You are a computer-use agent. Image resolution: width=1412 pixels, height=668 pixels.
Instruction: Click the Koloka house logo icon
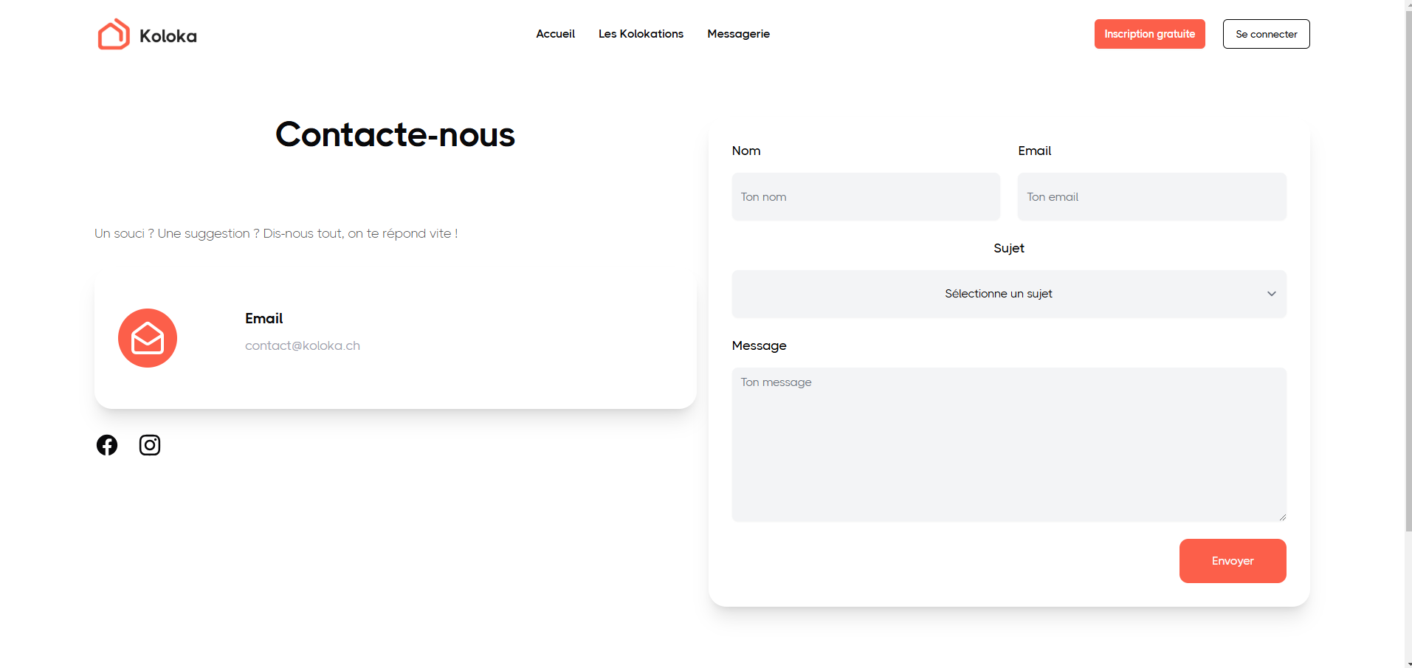point(114,35)
